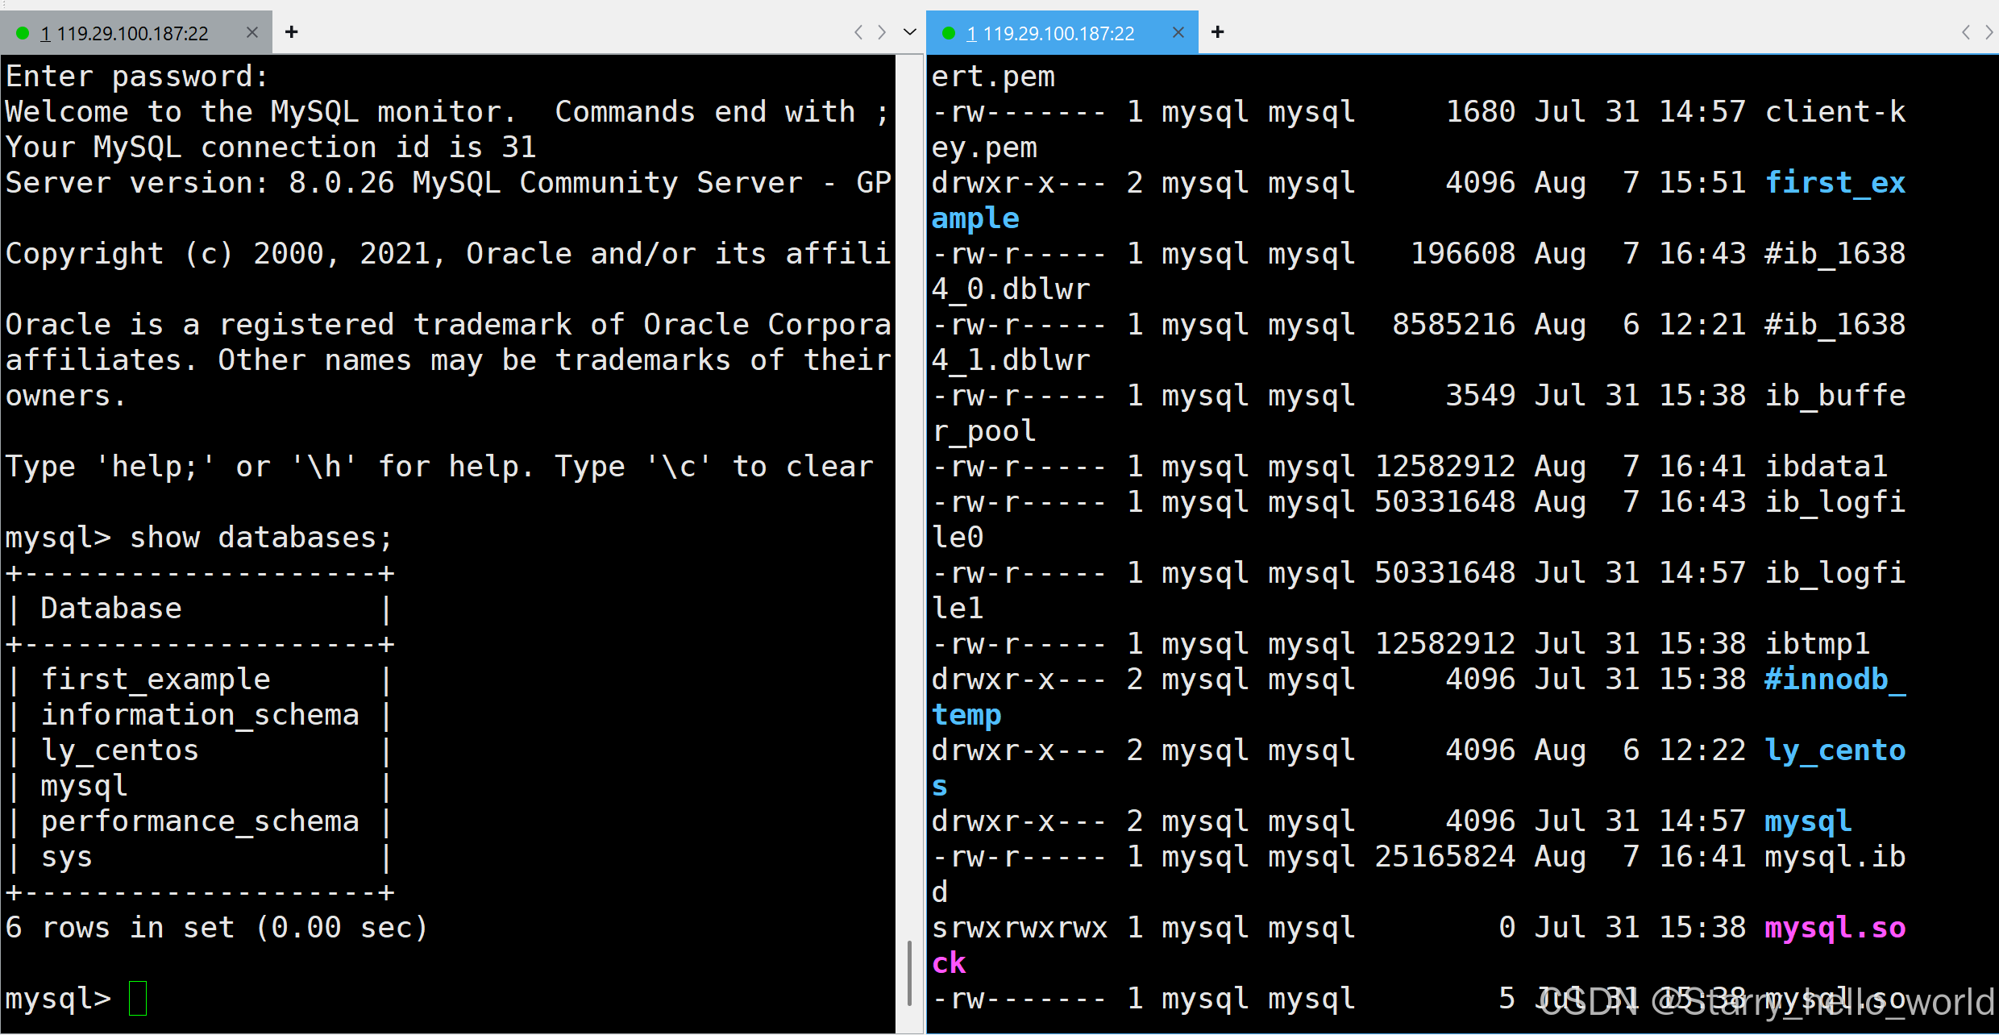This screenshot has height=1035, width=1999.
Task: Add new tab in right pane
Action: [1217, 32]
